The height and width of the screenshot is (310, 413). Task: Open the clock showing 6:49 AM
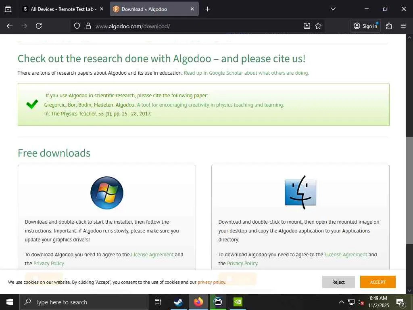378,302
